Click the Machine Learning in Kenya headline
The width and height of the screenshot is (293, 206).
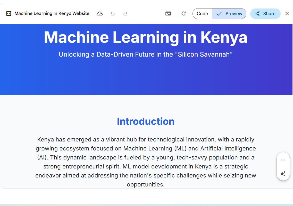tap(146, 37)
